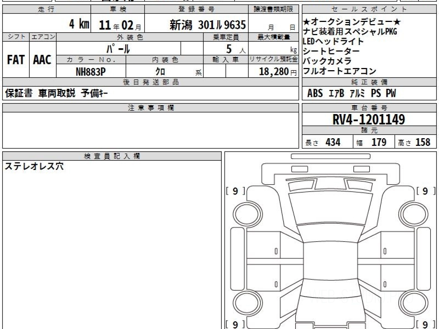
Task: Click the "カラーNo." header
Action: point(91,59)
